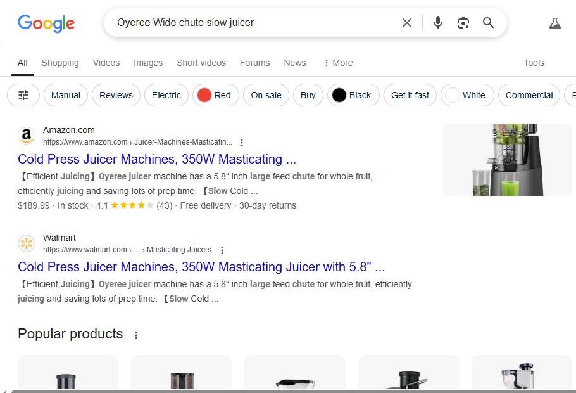Open the walmart.com Masticating Juicers URL
This screenshot has width=576, height=393.
pos(127,250)
